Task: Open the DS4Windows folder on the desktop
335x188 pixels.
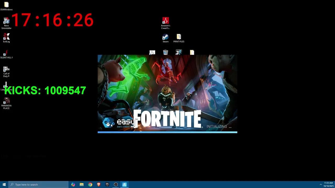Action: coord(6,6)
